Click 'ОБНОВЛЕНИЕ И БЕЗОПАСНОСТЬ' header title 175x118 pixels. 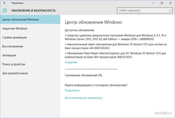[x=33, y=10]
